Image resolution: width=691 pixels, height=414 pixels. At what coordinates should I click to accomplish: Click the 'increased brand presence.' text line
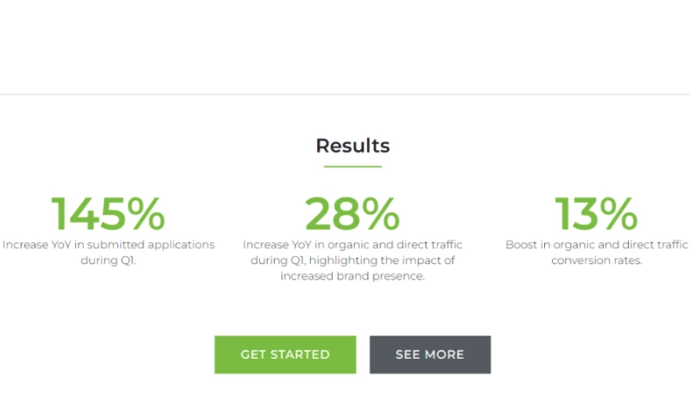[352, 276]
